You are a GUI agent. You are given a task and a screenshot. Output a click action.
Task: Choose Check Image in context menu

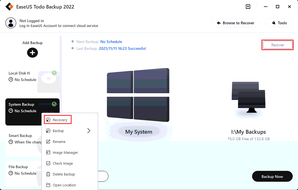point(70,163)
